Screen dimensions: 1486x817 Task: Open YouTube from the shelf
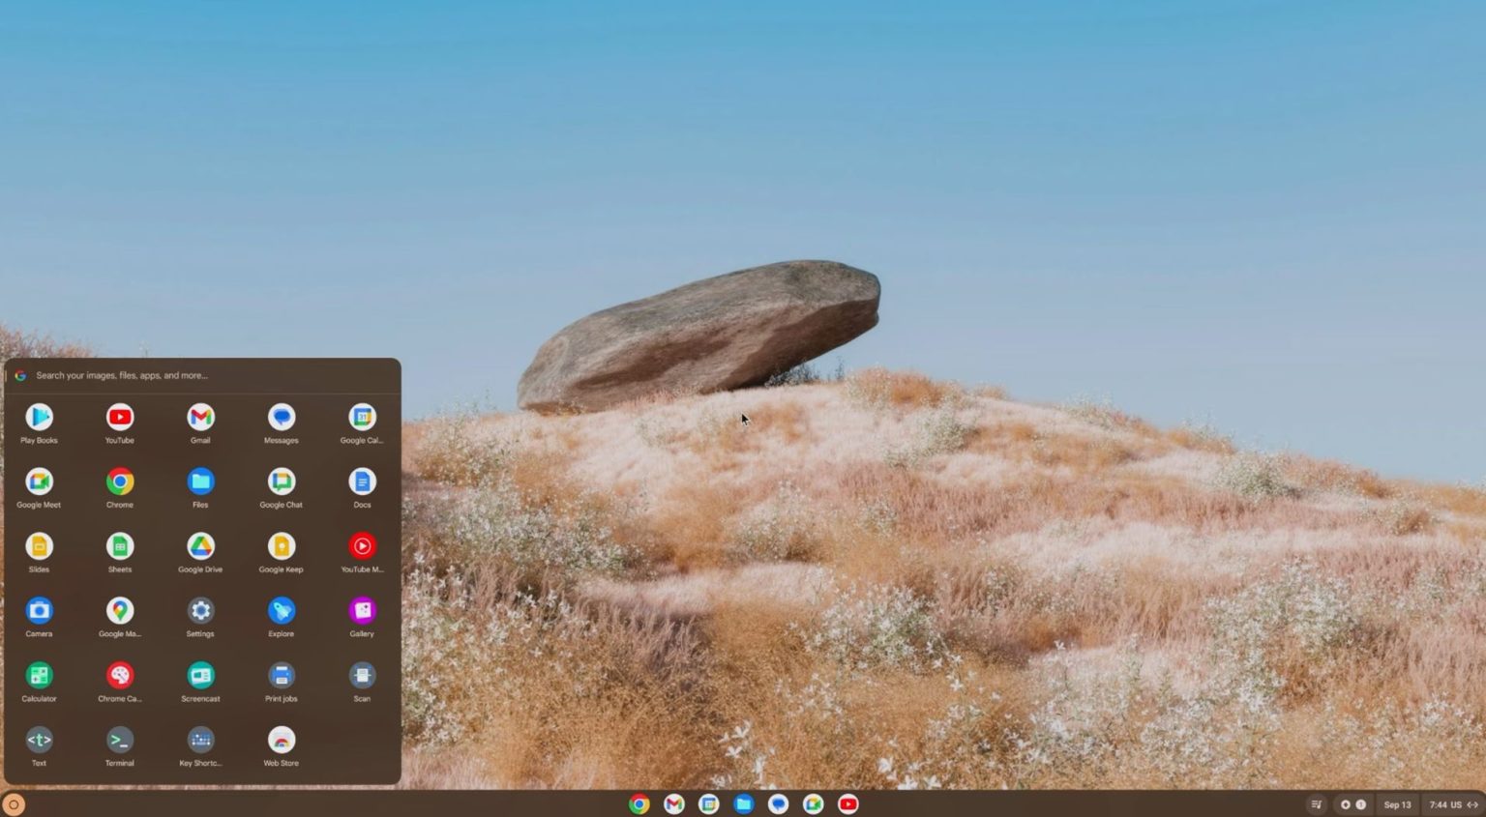[847, 803]
